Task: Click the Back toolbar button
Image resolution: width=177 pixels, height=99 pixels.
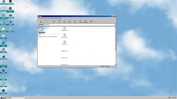Action: pyautogui.click(x=41, y=21)
